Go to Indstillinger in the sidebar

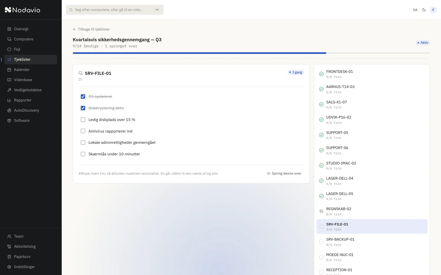click(x=31, y=267)
